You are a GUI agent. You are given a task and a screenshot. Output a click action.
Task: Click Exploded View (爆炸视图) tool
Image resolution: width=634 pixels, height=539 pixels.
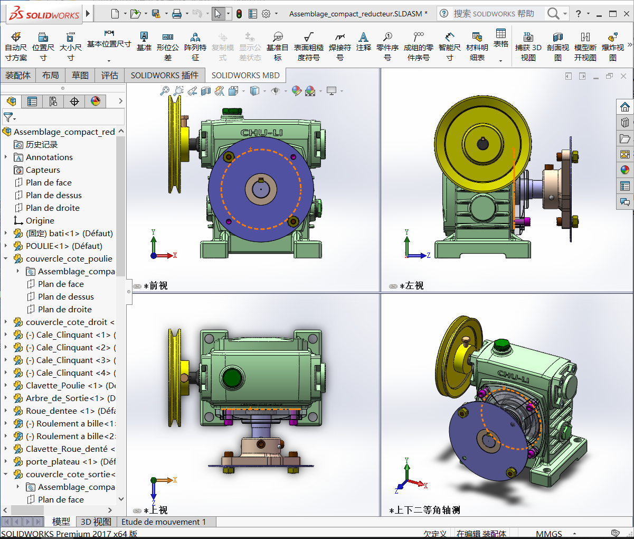pyautogui.click(x=613, y=47)
